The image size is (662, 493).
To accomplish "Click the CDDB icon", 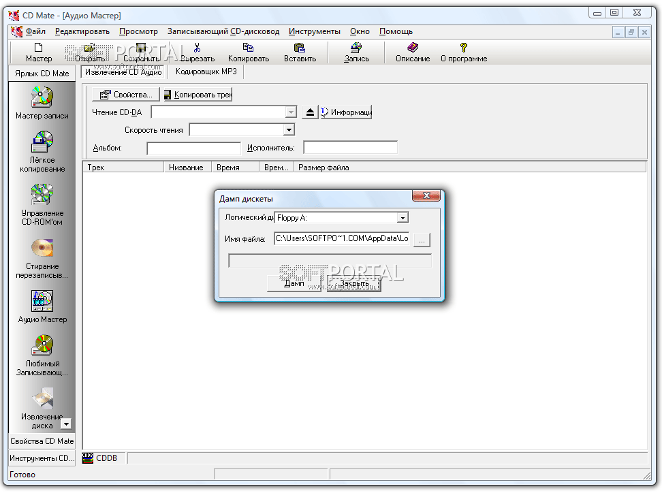I will (x=88, y=458).
